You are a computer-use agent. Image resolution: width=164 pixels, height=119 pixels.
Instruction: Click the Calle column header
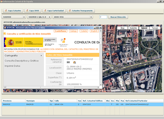pos(65,101)
